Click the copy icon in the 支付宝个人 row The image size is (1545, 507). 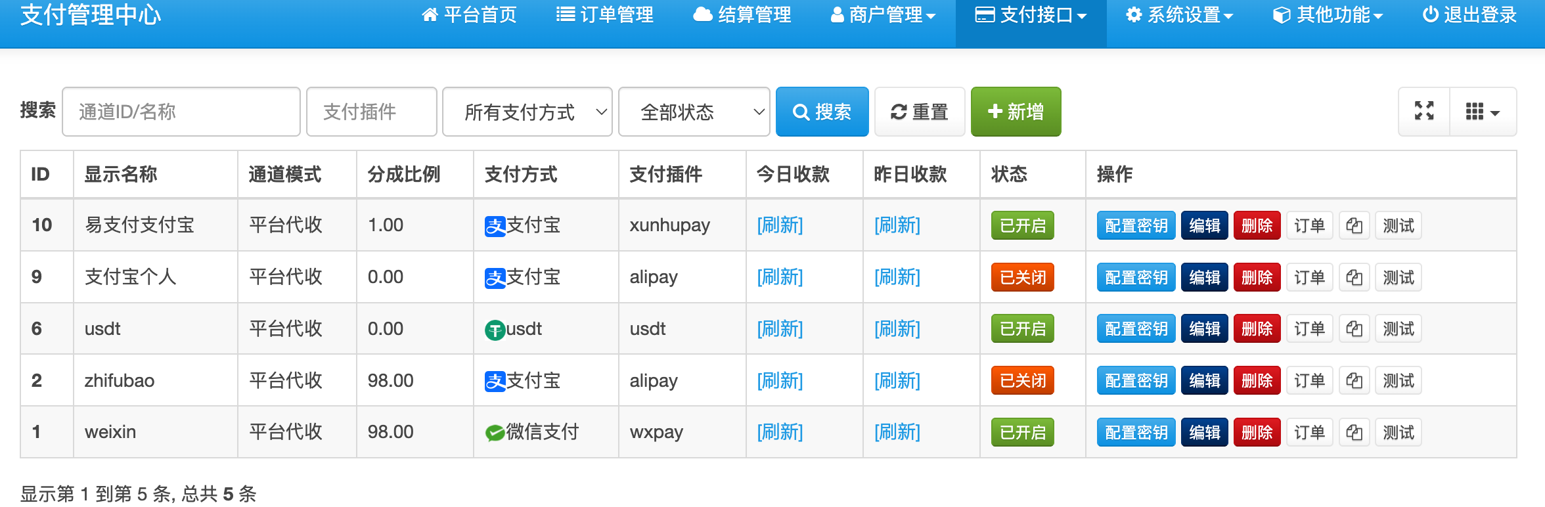pyautogui.click(x=1354, y=278)
